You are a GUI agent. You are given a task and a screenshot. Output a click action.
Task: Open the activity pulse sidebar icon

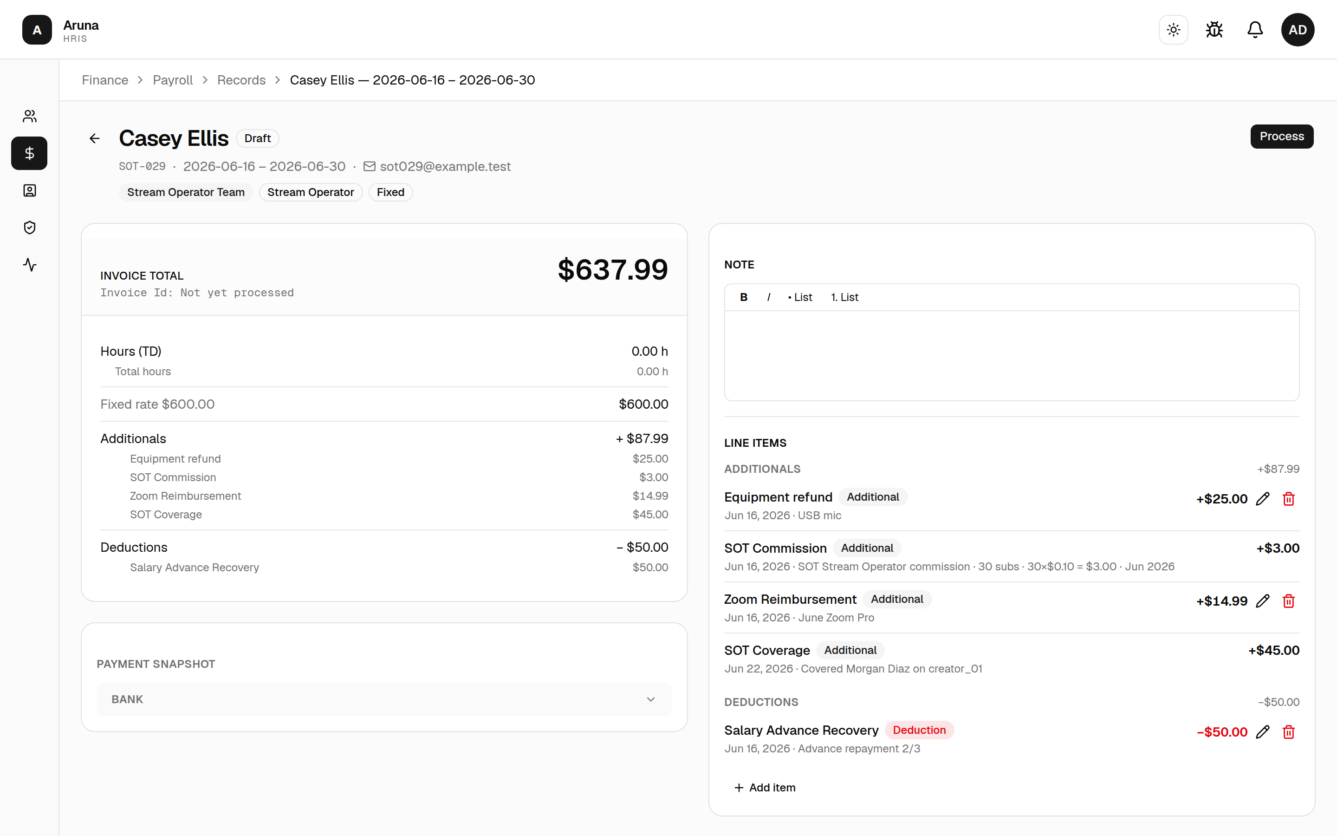click(30, 265)
